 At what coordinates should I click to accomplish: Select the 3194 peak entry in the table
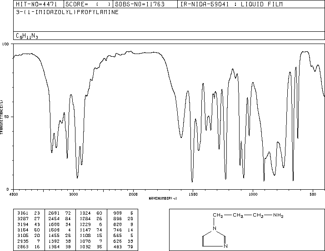pyautogui.click(x=29, y=224)
